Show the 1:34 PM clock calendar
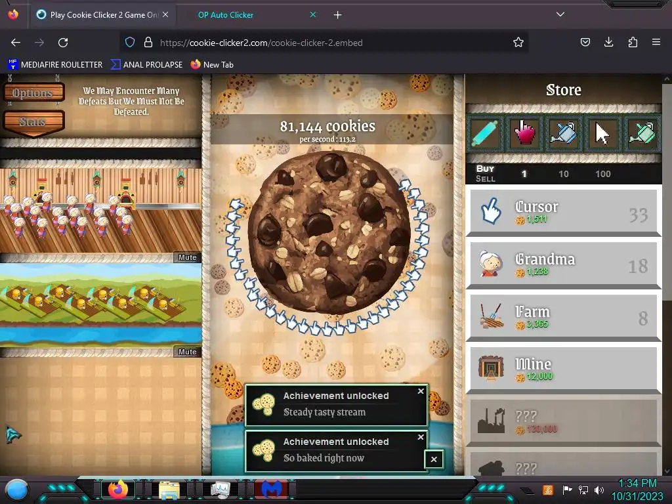 click(637, 490)
